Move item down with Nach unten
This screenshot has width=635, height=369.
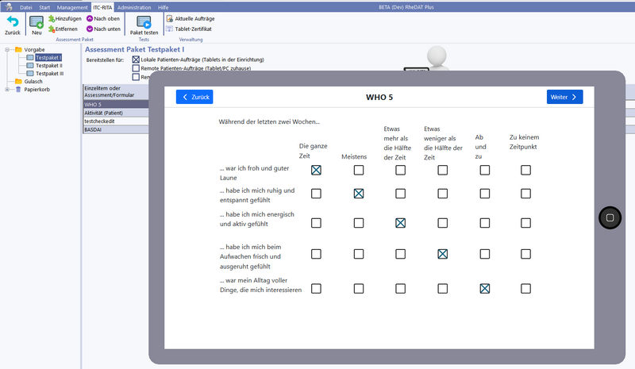pyautogui.click(x=90, y=29)
